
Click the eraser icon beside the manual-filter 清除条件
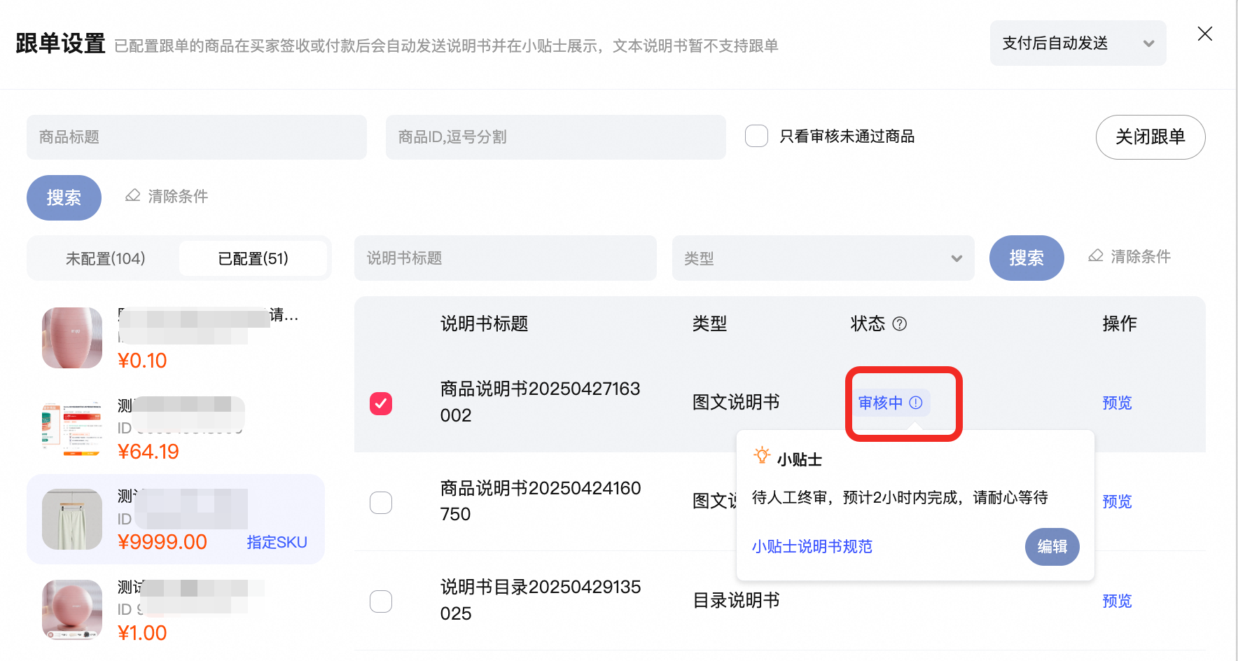coord(1096,256)
